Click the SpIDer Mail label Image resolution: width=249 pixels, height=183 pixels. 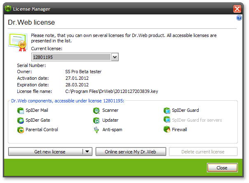pyautogui.click(x=37, y=110)
